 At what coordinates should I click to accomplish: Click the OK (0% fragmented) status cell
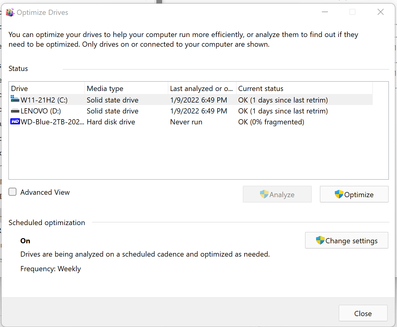coord(271,122)
